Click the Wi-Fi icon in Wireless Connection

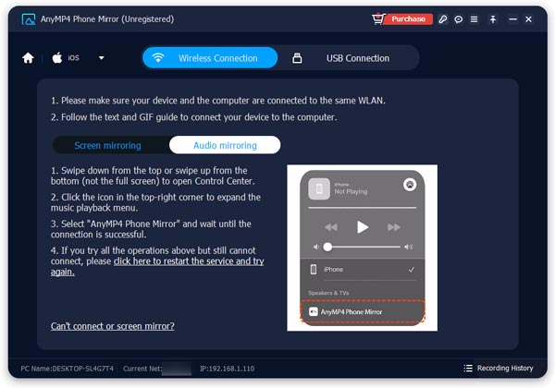point(158,57)
